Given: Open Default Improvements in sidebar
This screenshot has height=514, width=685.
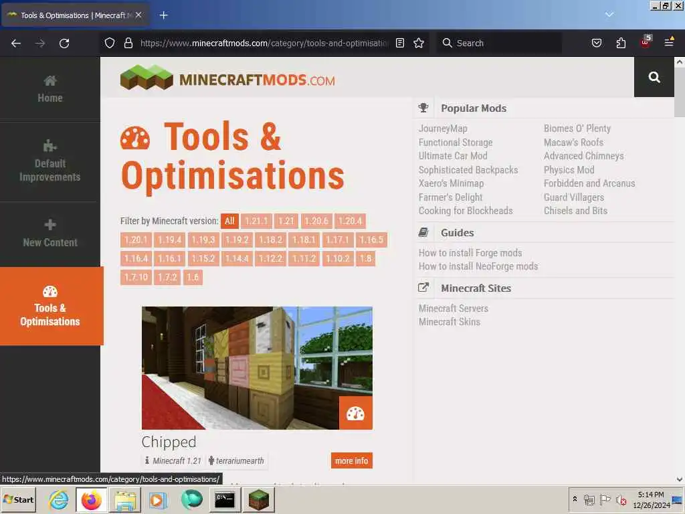Looking at the screenshot, I should point(50,161).
